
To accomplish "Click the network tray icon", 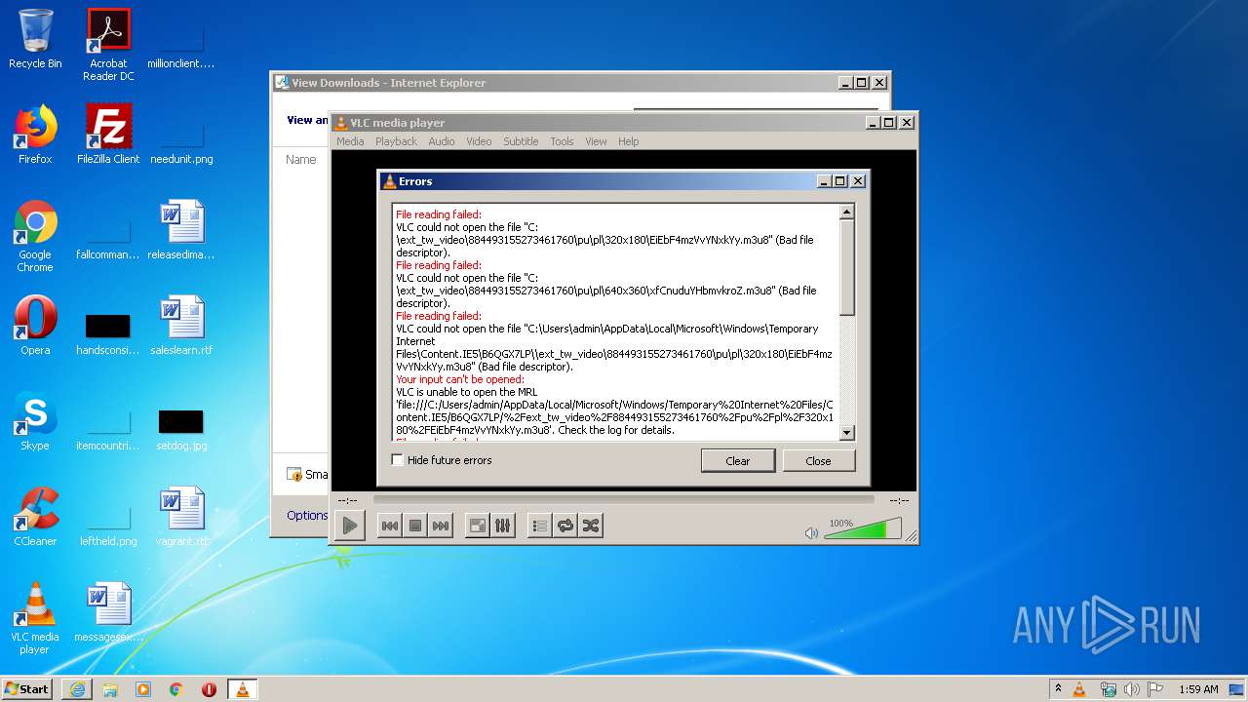I will pyautogui.click(x=1109, y=689).
